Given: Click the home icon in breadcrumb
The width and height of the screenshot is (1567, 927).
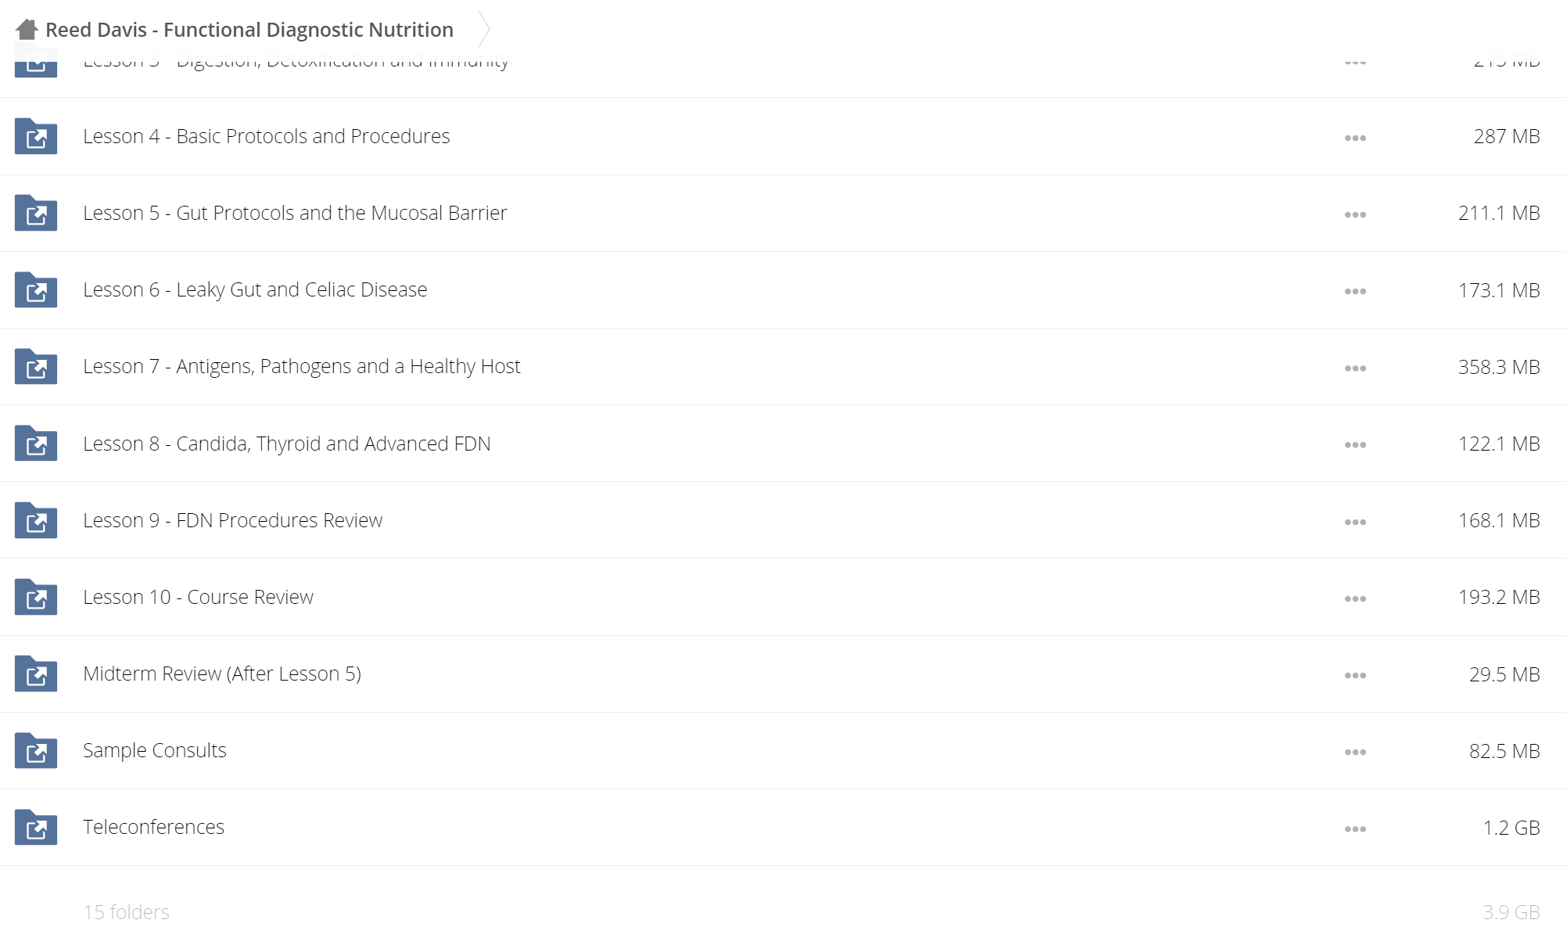Looking at the screenshot, I should (x=27, y=30).
